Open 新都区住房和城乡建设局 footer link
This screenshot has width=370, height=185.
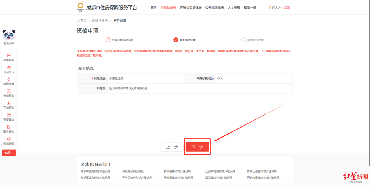click(x=95, y=177)
